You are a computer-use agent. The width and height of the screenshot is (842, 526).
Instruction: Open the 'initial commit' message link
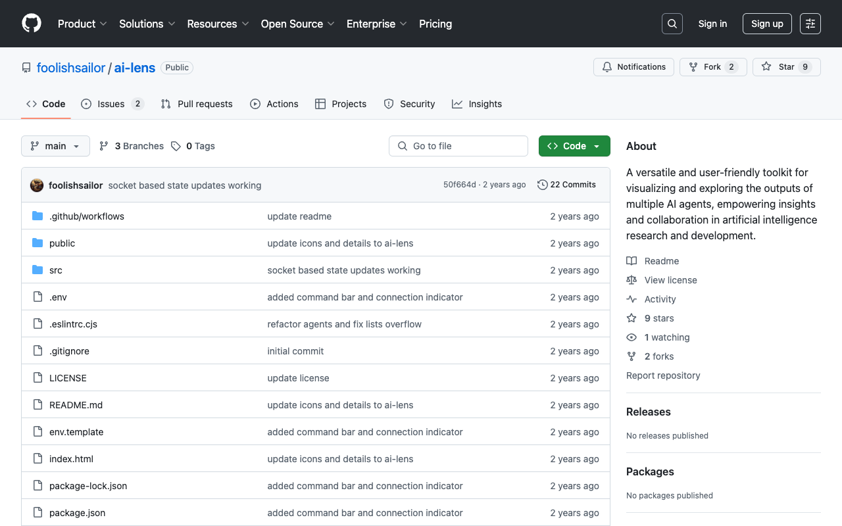click(295, 351)
